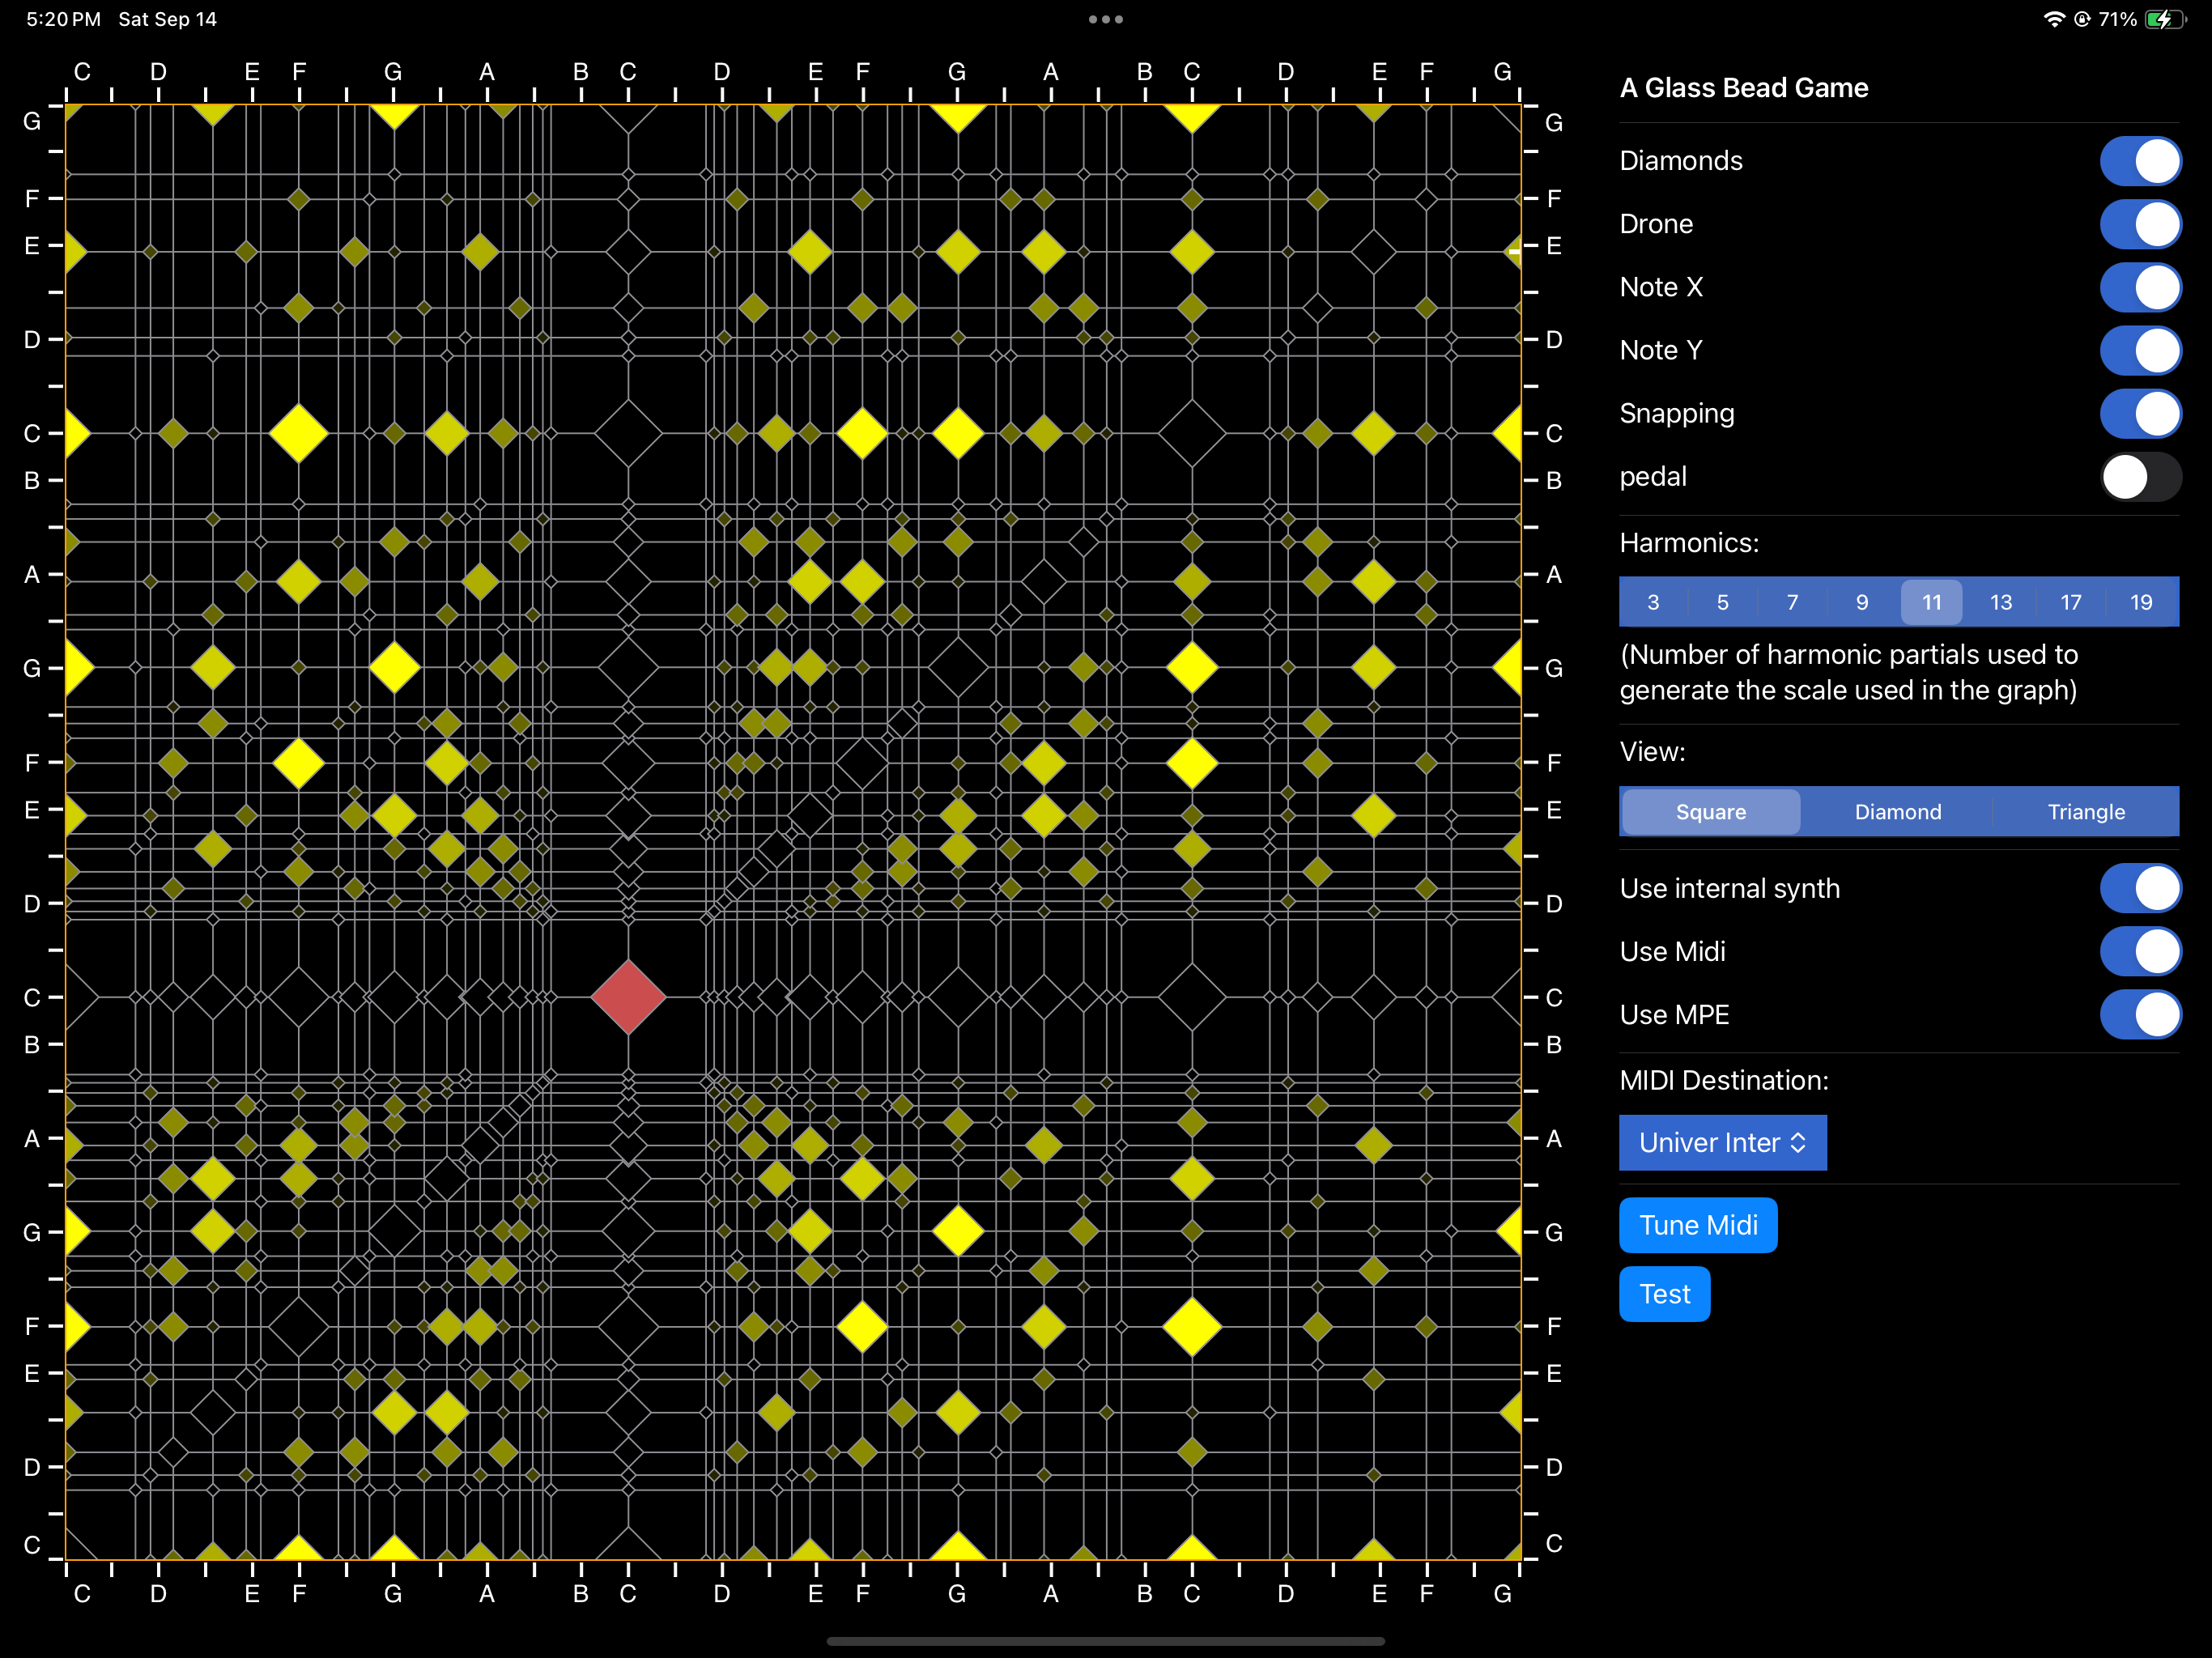The width and height of the screenshot is (2212, 1658).
Task: Switch the view to Diamond
Action: click(x=1898, y=811)
